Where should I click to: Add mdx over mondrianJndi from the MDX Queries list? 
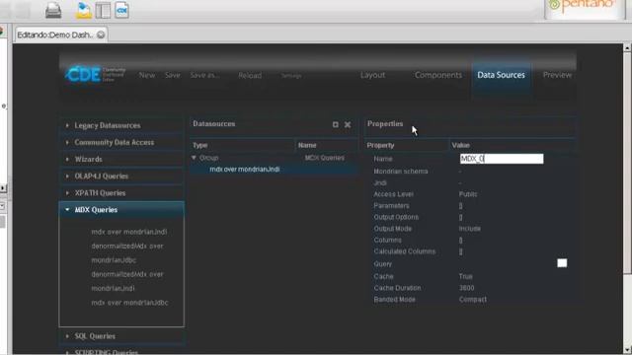[x=129, y=232]
